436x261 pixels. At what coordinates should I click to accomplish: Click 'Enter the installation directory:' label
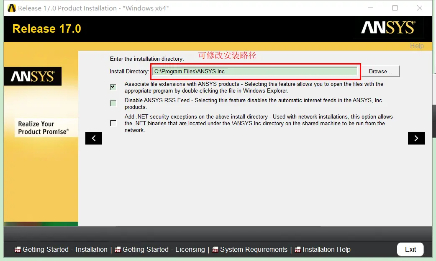tap(147, 59)
